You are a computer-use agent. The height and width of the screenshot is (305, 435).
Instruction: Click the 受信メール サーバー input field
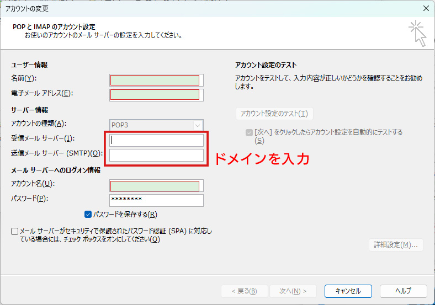click(156, 141)
